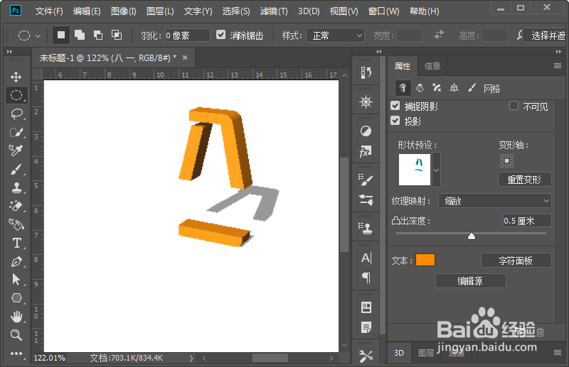Image resolution: width=569 pixels, height=367 pixels.
Task: Select the Zoom tool
Action: pos(16,335)
